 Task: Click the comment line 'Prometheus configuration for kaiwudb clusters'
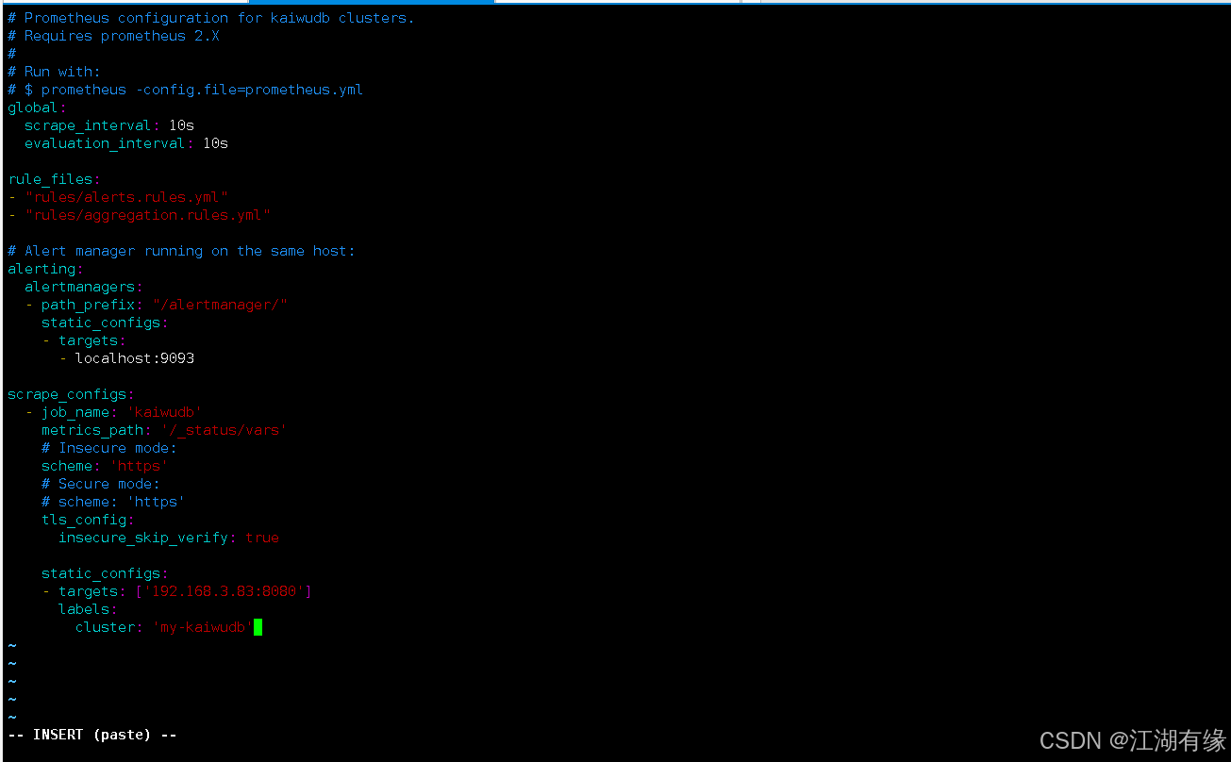coord(210,18)
